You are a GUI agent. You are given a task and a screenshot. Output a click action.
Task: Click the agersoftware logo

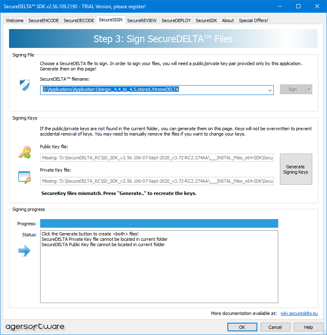pyautogui.click(x=35, y=326)
